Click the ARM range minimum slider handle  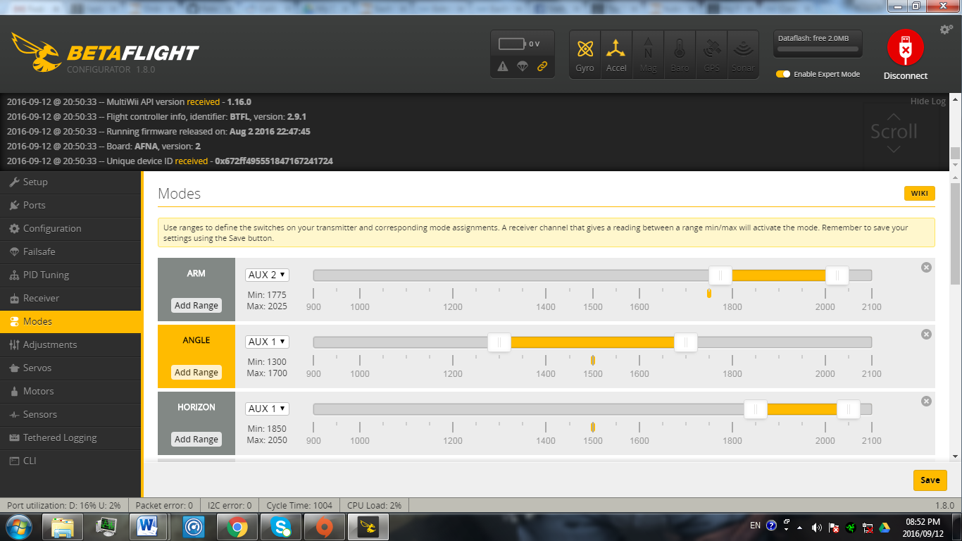pos(720,275)
